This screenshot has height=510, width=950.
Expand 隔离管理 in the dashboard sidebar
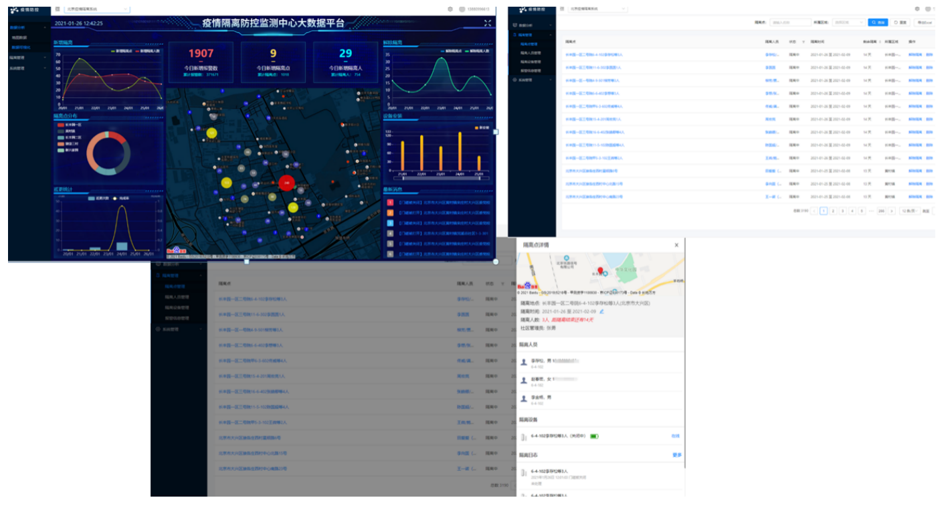tap(27, 58)
